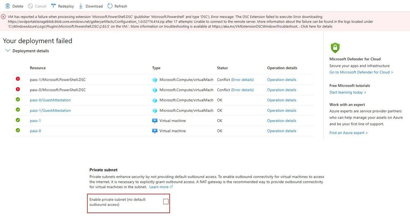Screen dimensions: 410x219
Task: Open the pass-1/GuestAttestation resource link
Action: [x=50, y=111]
